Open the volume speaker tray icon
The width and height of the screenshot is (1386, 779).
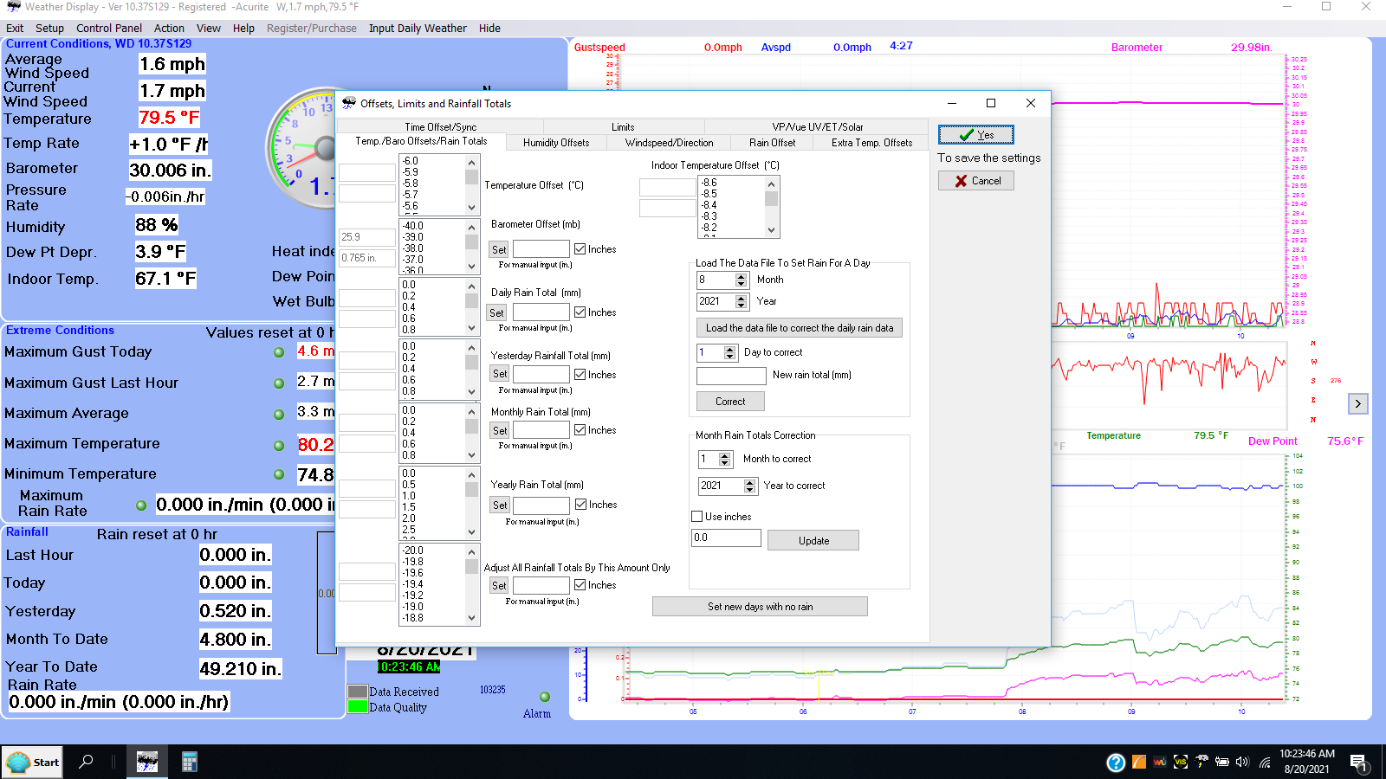pyautogui.click(x=1242, y=762)
